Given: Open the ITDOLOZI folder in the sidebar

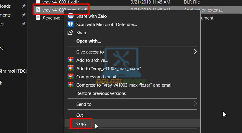Looking at the screenshot, I should point(13,71).
